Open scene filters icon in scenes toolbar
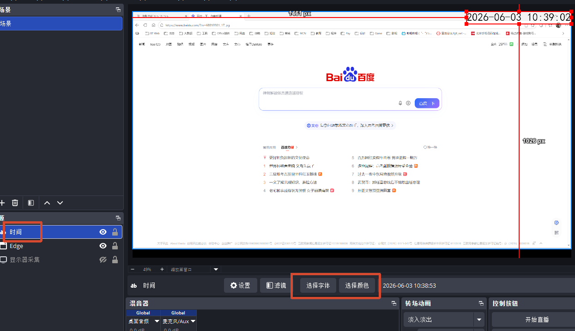575x331 pixels. (31, 203)
